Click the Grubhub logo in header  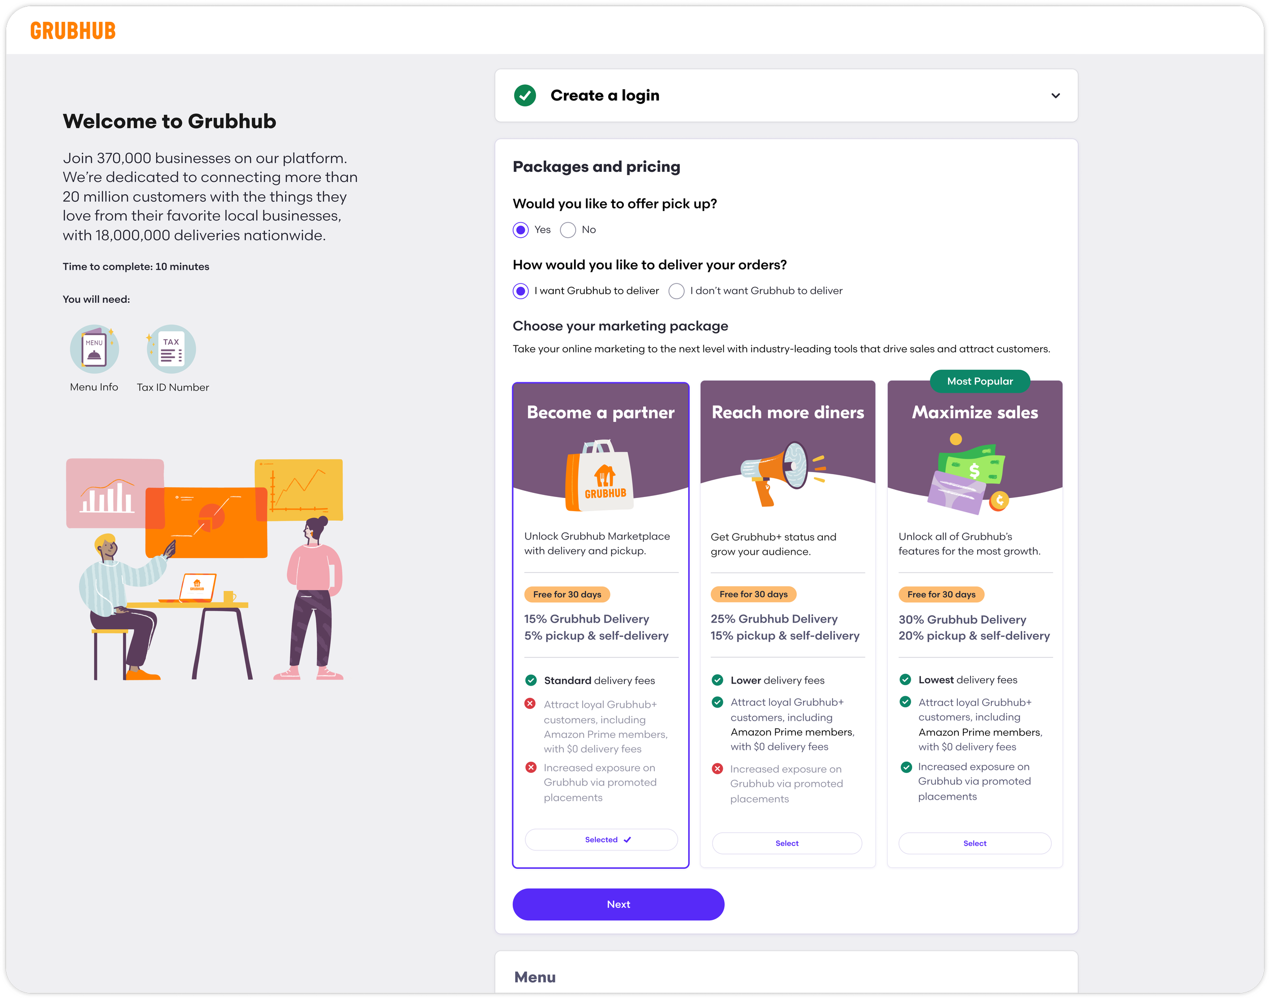pos(73,30)
